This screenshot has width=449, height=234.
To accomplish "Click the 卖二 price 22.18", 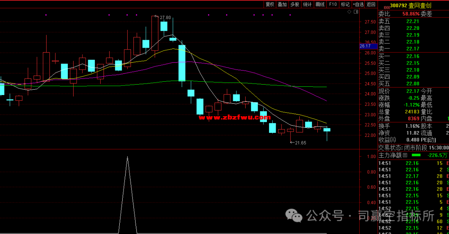I will coord(413,42).
